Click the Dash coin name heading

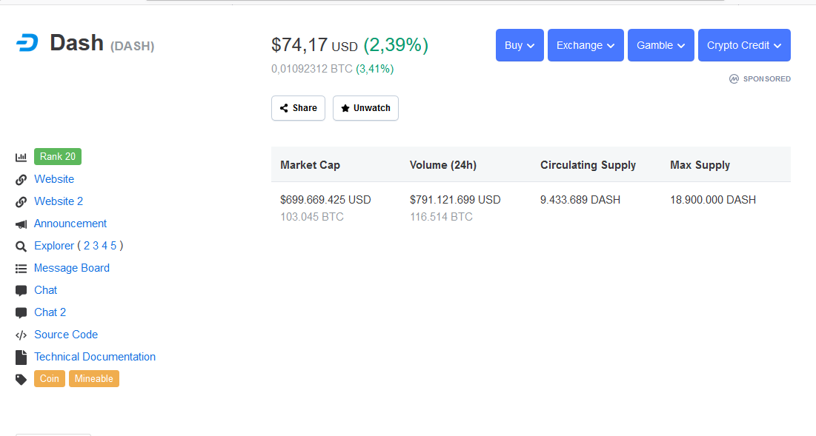pyautogui.click(x=76, y=43)
